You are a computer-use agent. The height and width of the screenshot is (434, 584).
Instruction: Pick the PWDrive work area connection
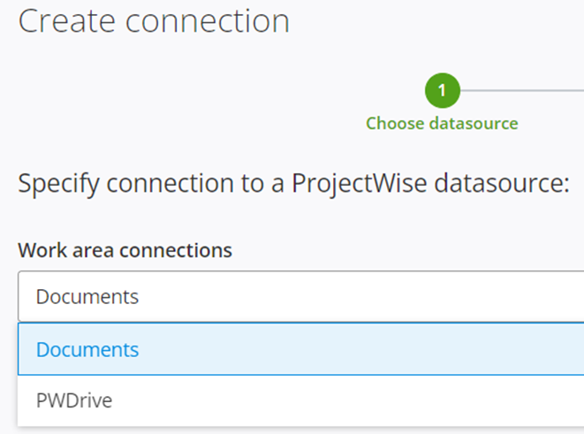coord(301,400)
